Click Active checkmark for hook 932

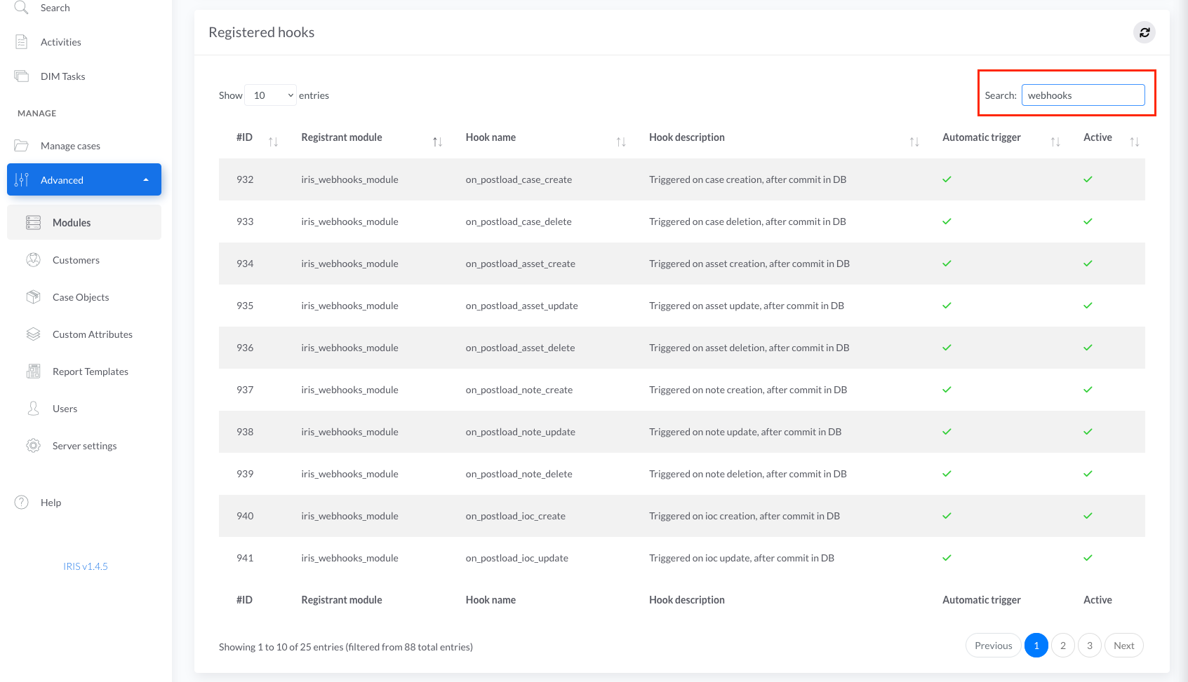click(1087, 179)
